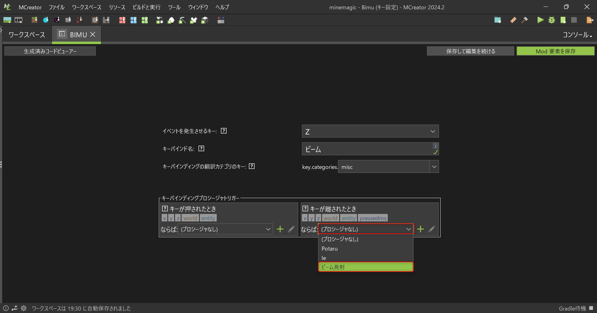Image resolution: width=597 pixels, height=313 pixels.
Task: Click the import texture icon with purple face
Action: click(57, 20)
